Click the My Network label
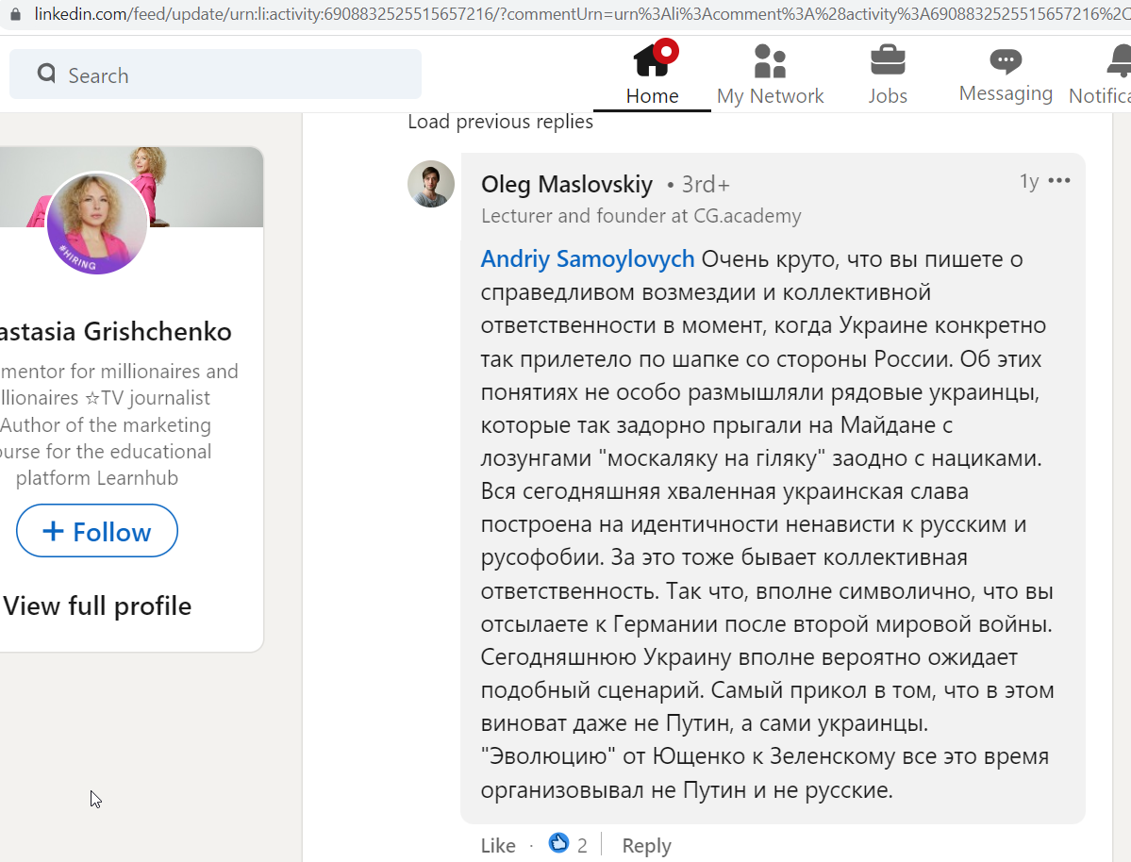 coord(771,96)
